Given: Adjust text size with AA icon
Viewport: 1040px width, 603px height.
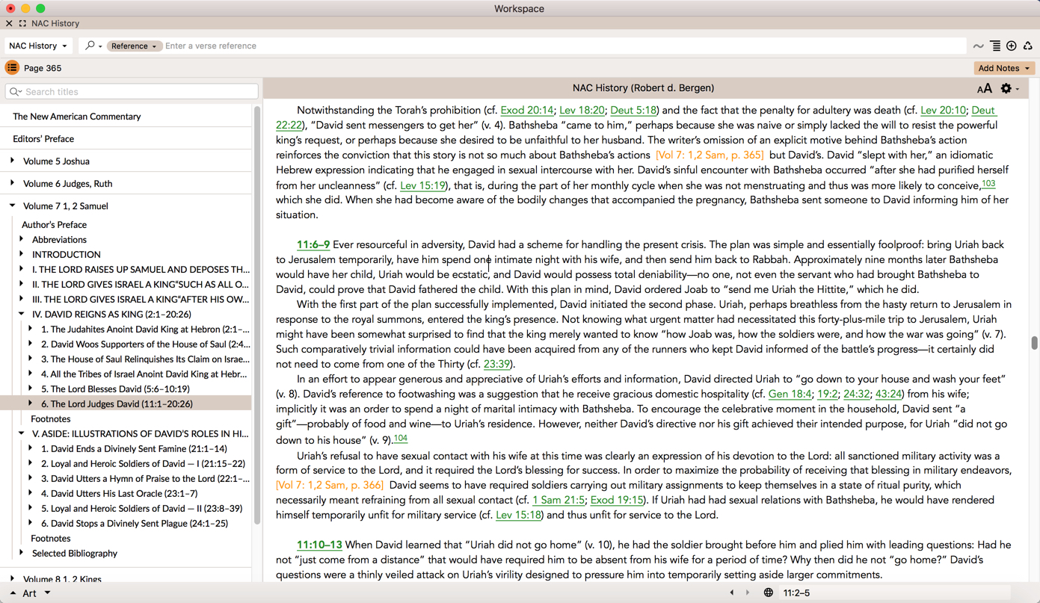Looking at the screenshot, I should (x=984, y=89).
